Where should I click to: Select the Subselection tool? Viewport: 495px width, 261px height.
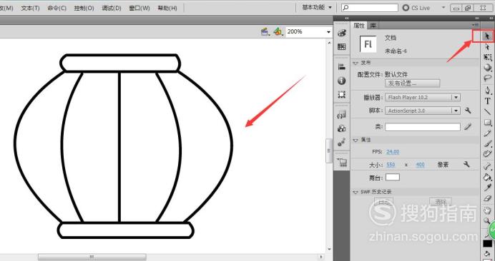487,47
